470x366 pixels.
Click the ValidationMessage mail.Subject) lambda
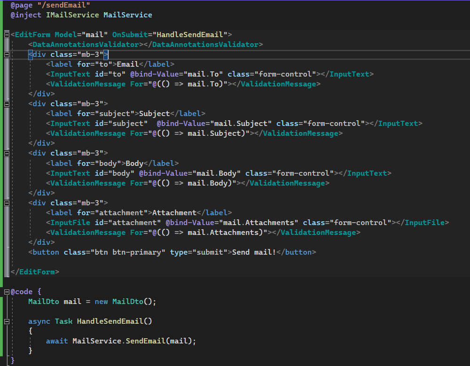click(x=201, y=134)
